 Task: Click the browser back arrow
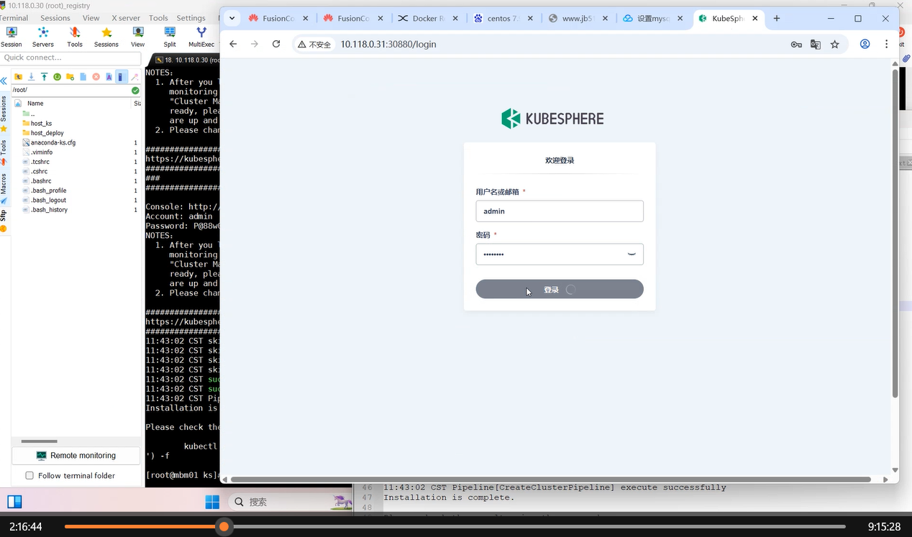tap(233, 44)
